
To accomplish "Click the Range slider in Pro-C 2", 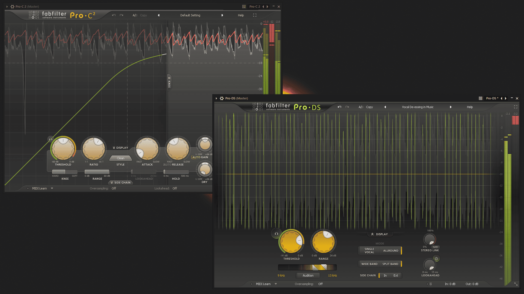I will [97, 172].
